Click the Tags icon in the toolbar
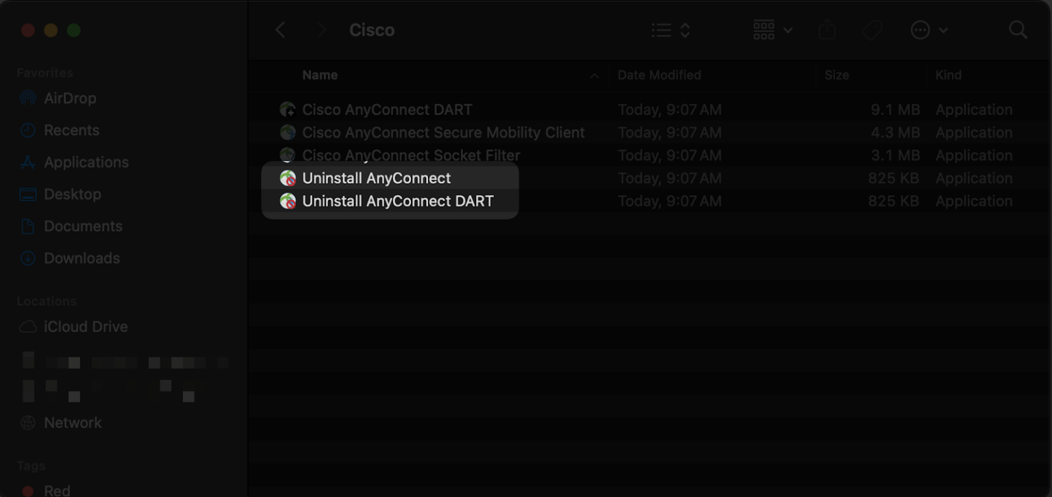 point(872,29)
